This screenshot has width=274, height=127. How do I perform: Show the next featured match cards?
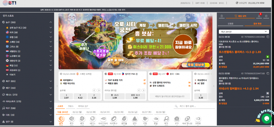[214, 86]
